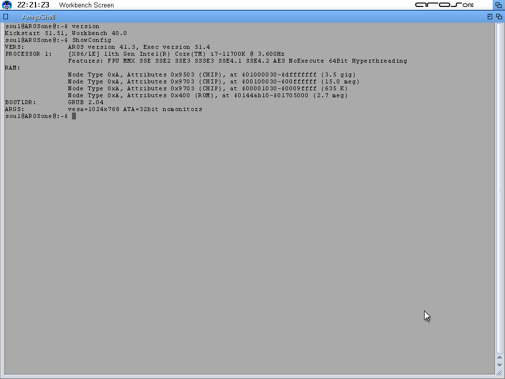This screenshot has height=379, width=505.
Task: Click the 22:21:23 clock display
Action: coord(33,5)
